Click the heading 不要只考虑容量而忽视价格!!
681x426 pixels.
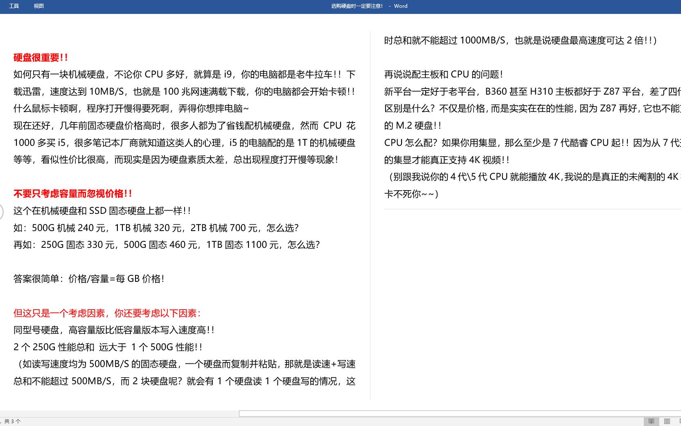[72, 194]
